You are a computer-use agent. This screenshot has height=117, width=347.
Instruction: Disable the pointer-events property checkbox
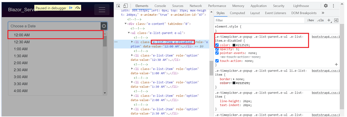point(217,53)
